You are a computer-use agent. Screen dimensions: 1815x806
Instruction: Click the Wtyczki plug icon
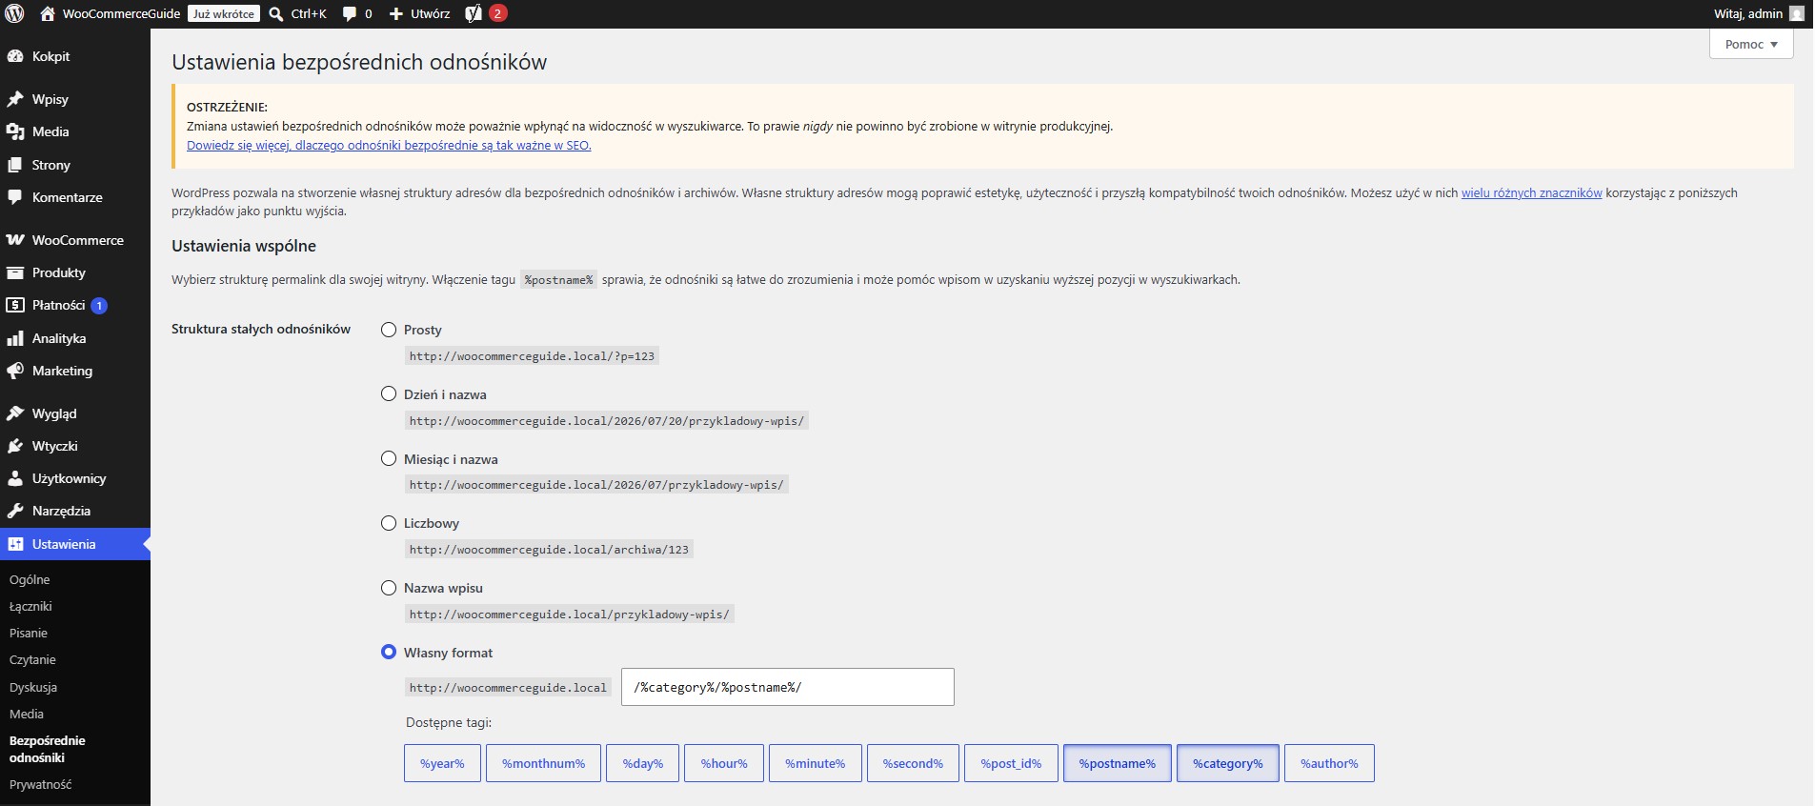[15, 446]
